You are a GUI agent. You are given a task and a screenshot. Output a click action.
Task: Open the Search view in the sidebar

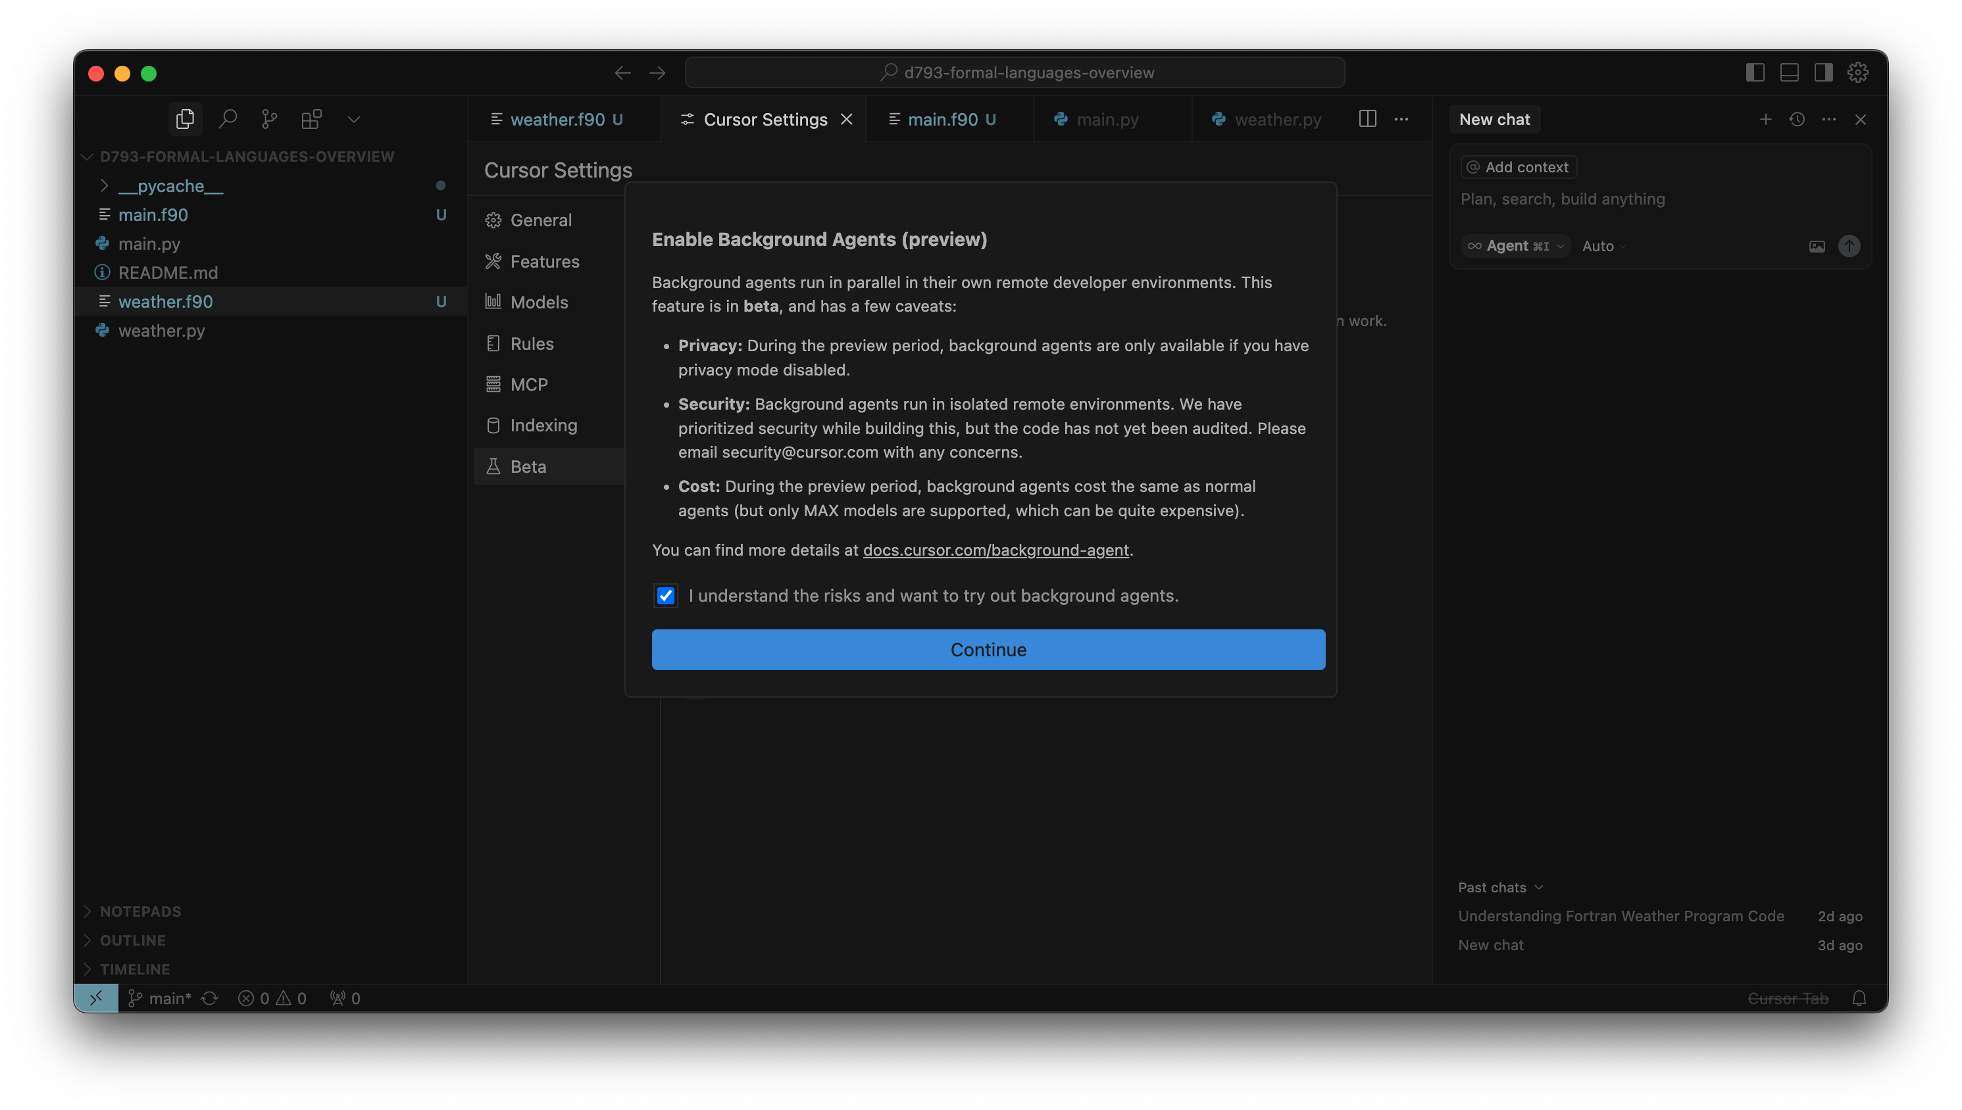pos(228,119)
